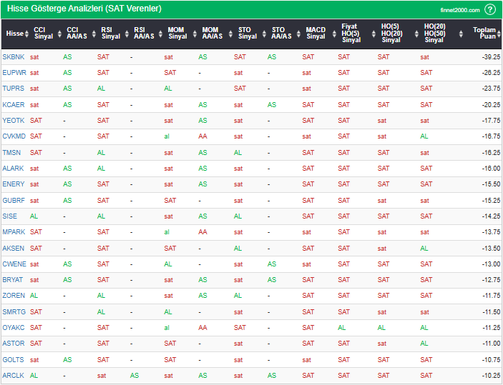Open OYAKC stock link

tap(14, 328)
